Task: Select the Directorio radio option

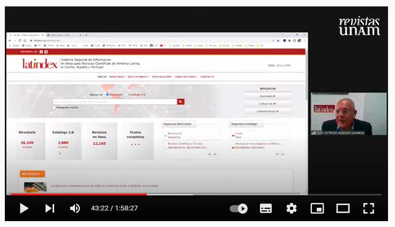Action: [x=107, y=95]
